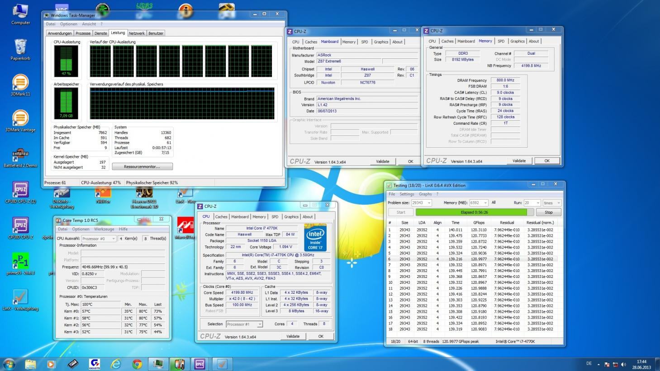Switch to Prozesse tab in Task Manager
Screen dimensions: 660x371
[83, 33]
